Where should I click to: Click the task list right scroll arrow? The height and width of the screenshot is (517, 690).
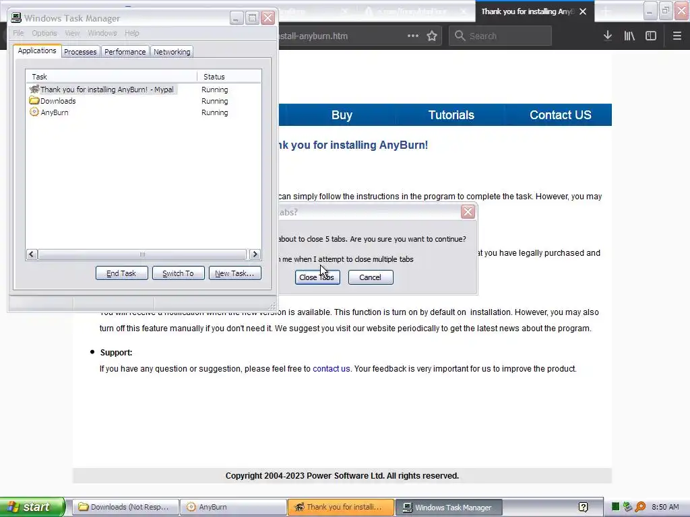pos(255,254)
